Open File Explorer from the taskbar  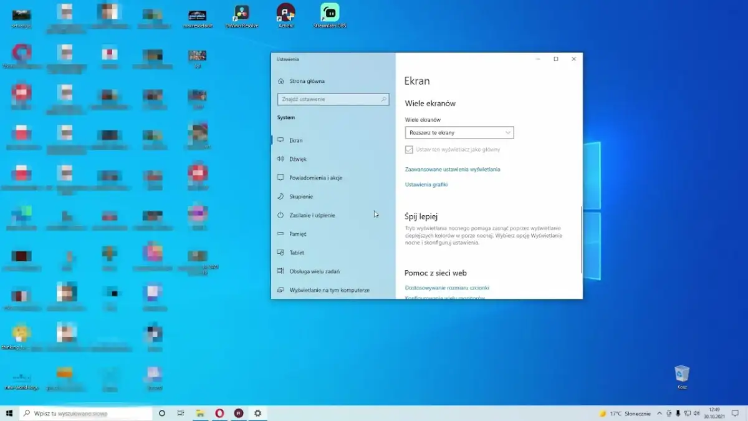(x=200, y=413)
